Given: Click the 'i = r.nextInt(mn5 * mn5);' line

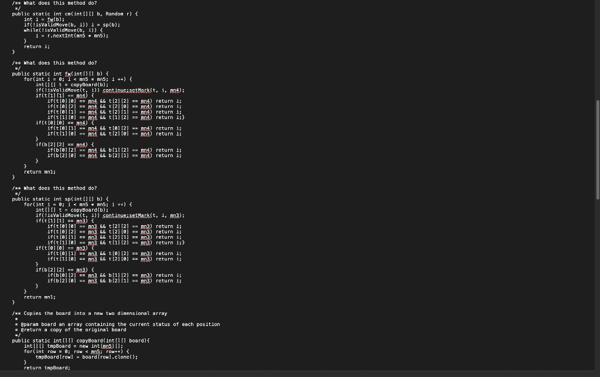Looking at the screenshot, I should [x=72, y=36].
